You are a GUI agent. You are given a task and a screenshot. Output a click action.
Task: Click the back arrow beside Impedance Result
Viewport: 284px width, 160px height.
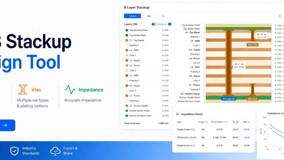click(x=178, y=114)
